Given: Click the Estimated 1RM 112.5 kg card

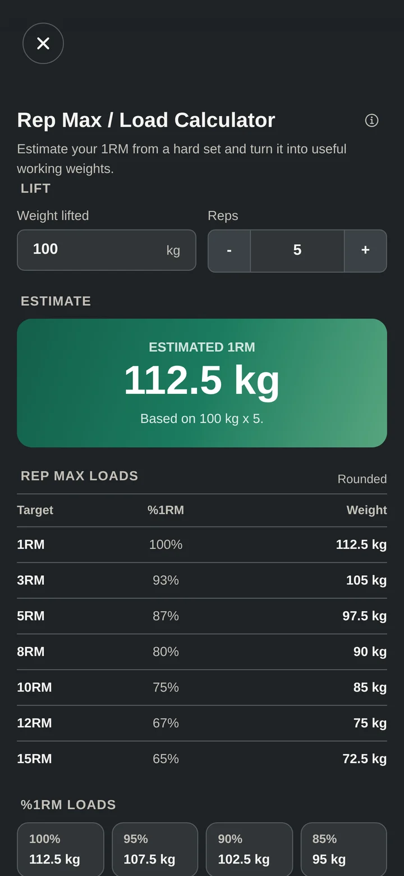Looking at the screenshot, I should (202, 383).
